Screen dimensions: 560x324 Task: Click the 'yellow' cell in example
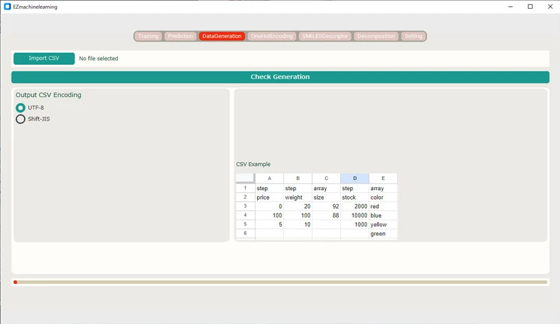[x=383, y=224]
